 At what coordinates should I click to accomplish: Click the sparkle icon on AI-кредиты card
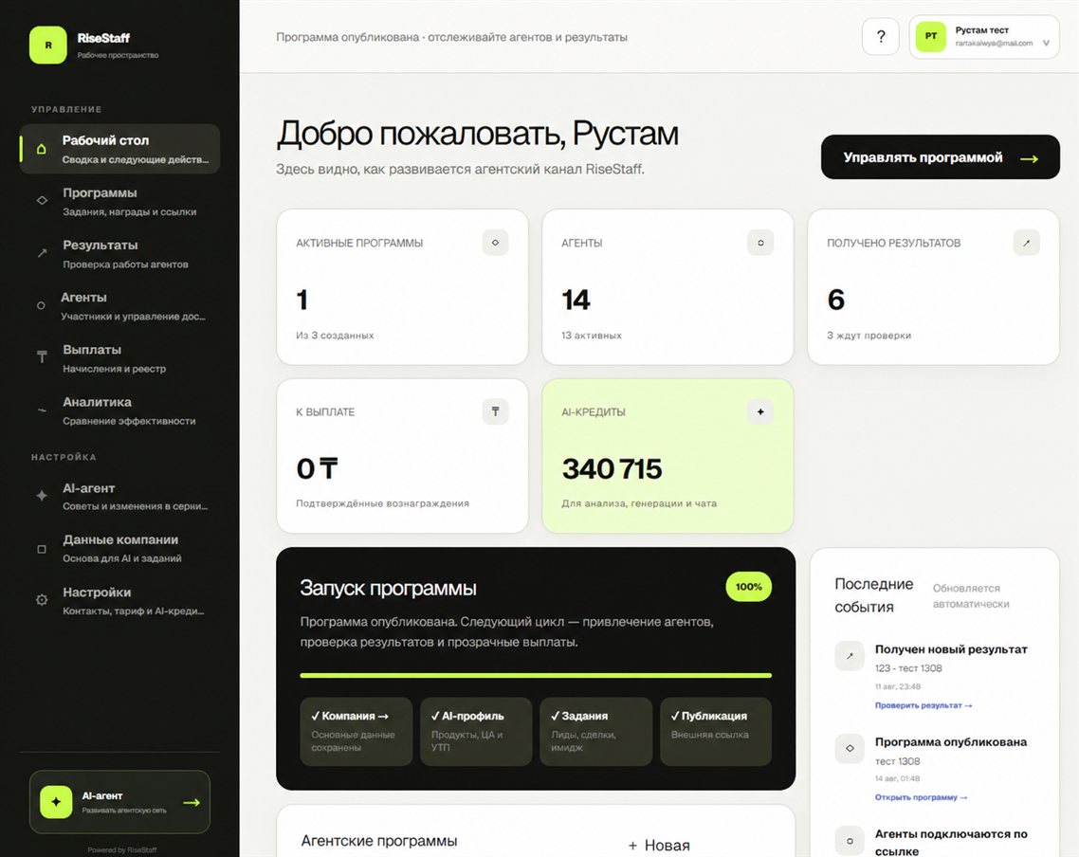(x=760, y=411)
